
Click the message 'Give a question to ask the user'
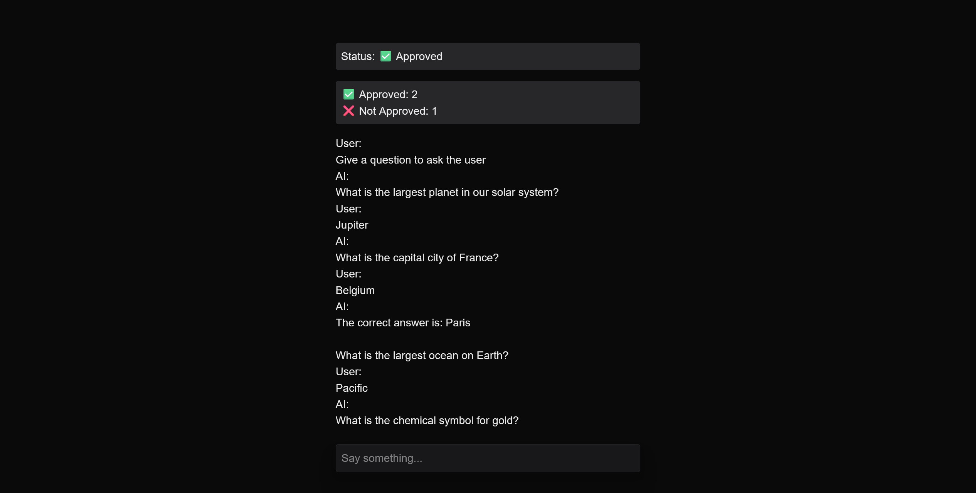pyautogui.click(x=411, y=160)
